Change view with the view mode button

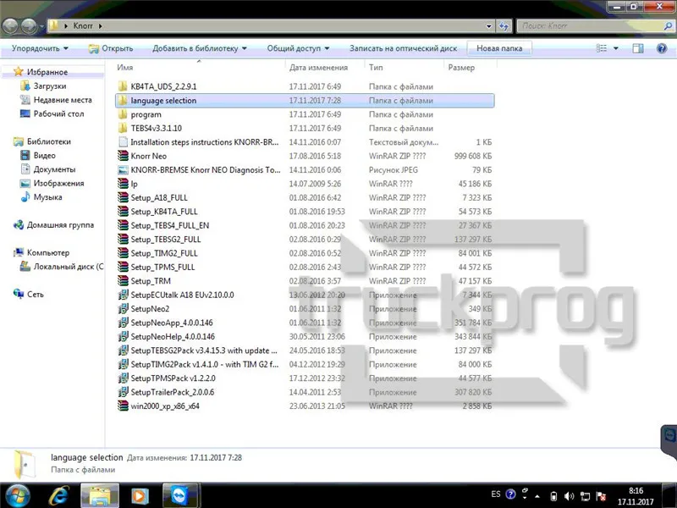click(x=602, y=48)
